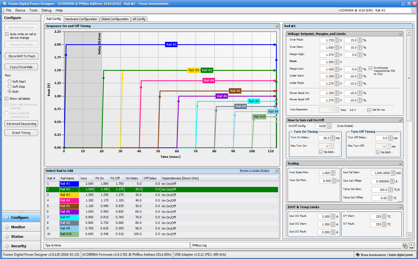
Task: Open the Security section icon
Action: [x=6, y=246]
